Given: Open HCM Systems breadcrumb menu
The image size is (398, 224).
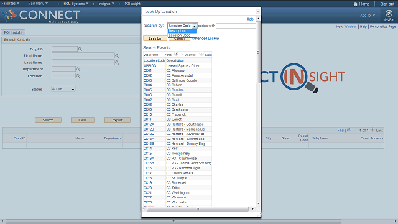Looking at the screenshot, I should pyautogui.click(x=76, y=4).
